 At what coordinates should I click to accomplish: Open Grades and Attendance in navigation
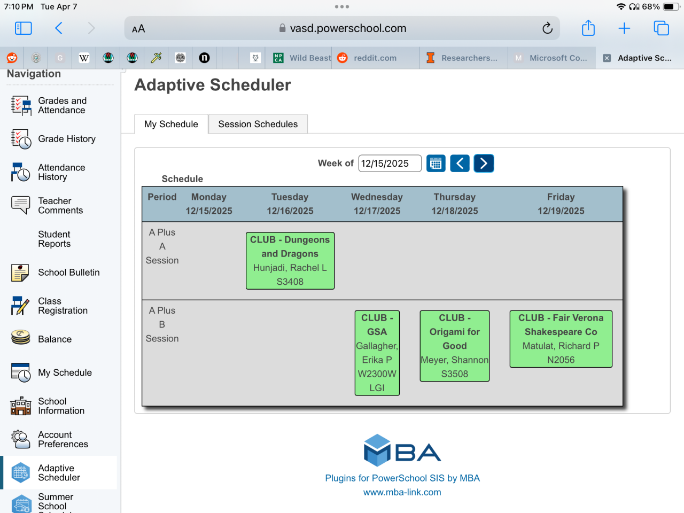[x=61, y=105]
